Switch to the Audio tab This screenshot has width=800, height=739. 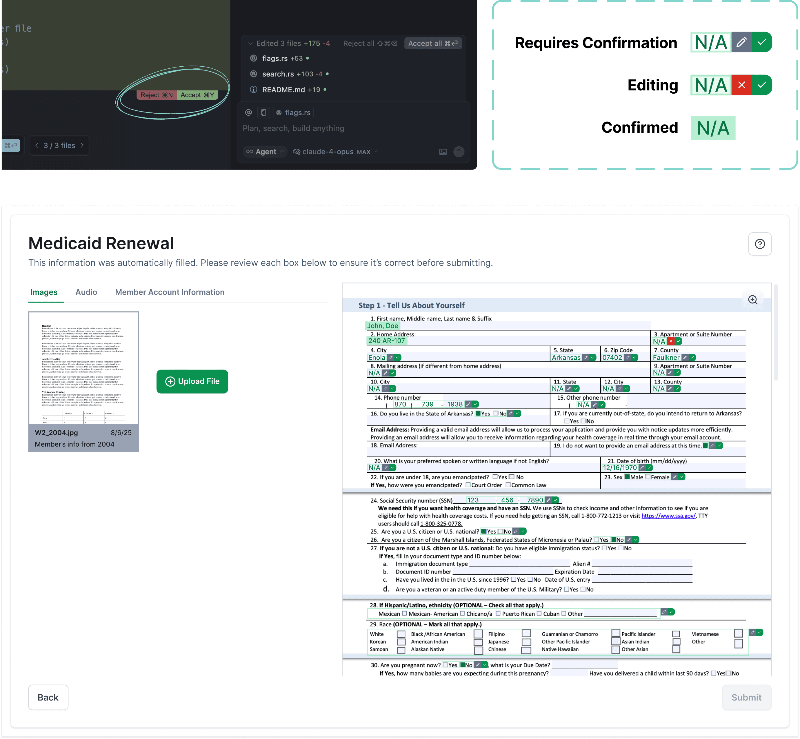pyautogui.click(x=86, y=292)
